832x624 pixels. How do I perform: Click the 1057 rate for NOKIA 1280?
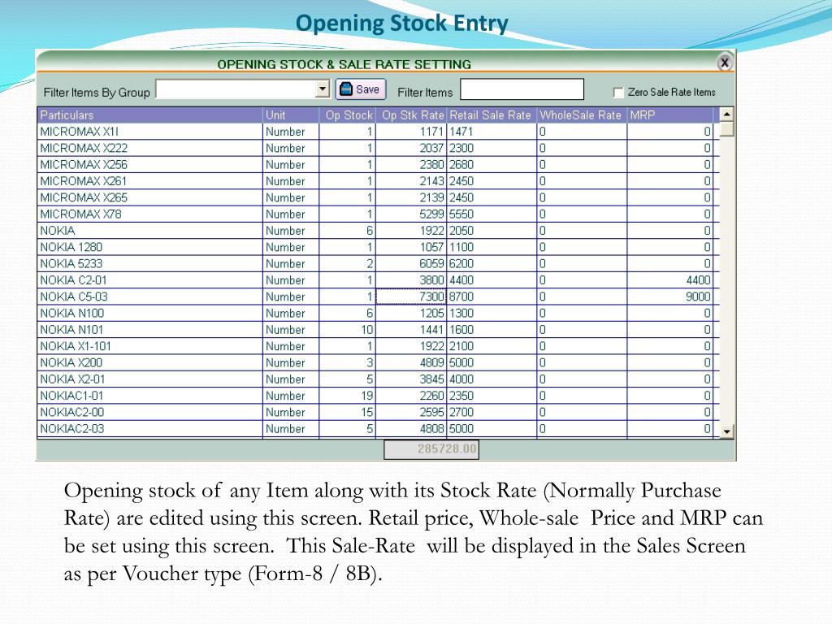(x=411, y=247)
